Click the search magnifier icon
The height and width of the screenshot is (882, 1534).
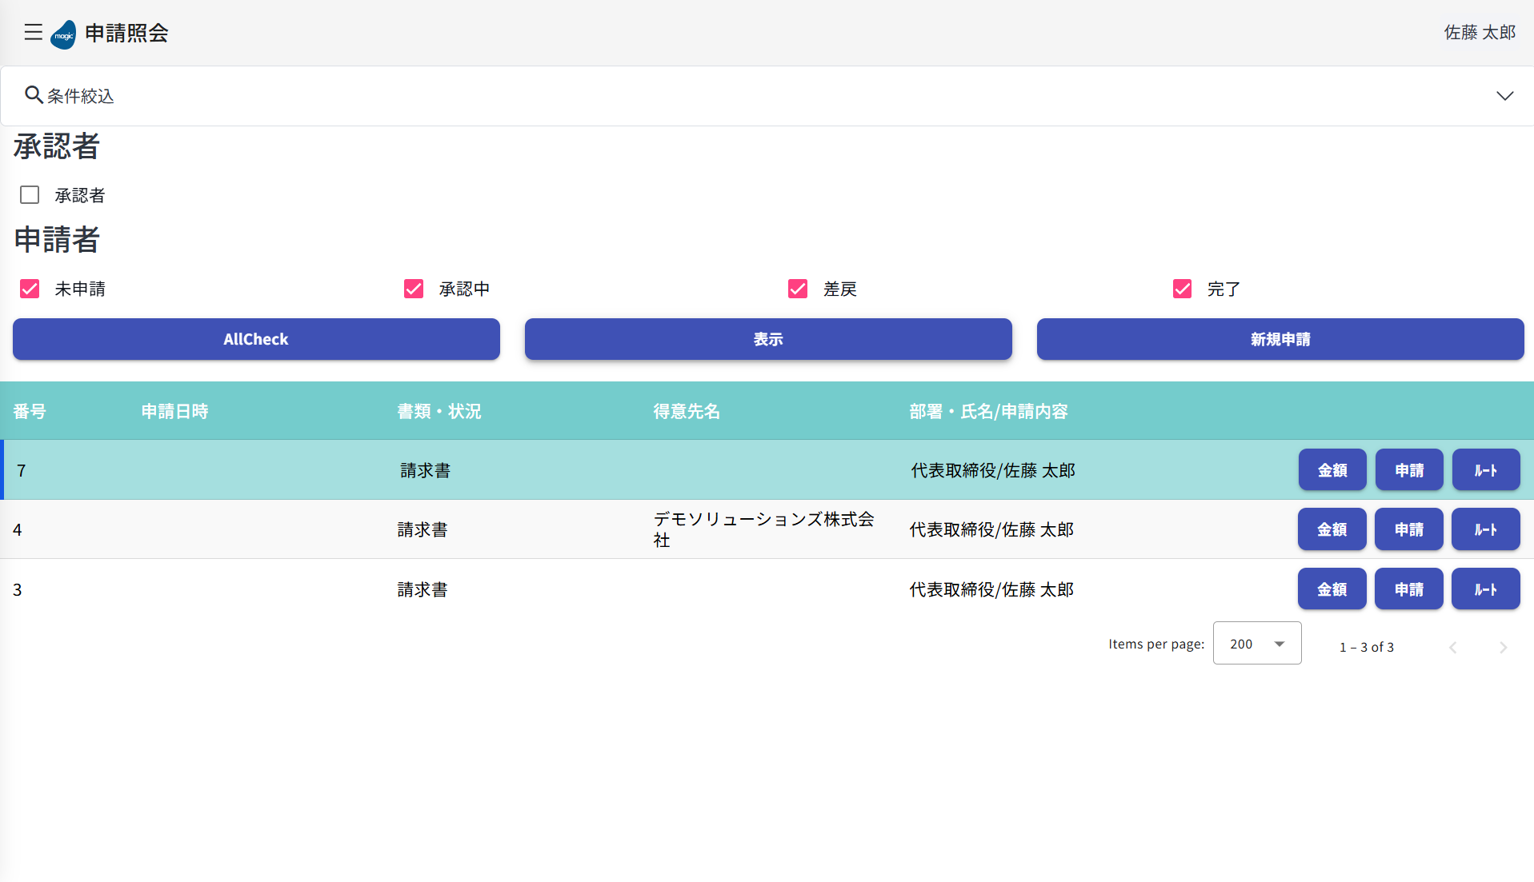point(33,95)
